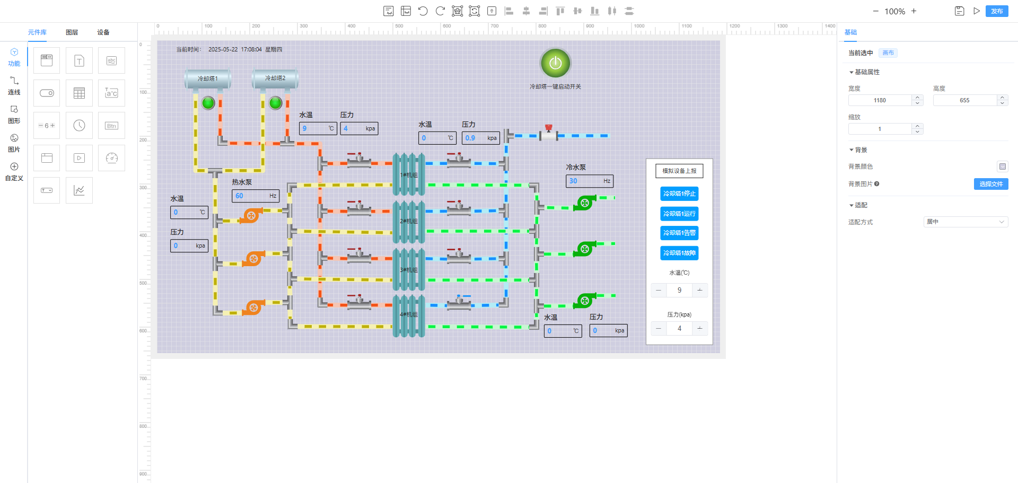Open the 适配方式 dropdown
The height and width of the screenshot is (483, 1018).
click(965, 222)
